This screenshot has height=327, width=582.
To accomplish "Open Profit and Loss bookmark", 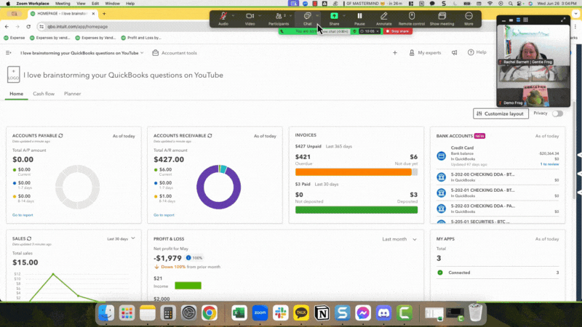I will [x=141, y=38].
